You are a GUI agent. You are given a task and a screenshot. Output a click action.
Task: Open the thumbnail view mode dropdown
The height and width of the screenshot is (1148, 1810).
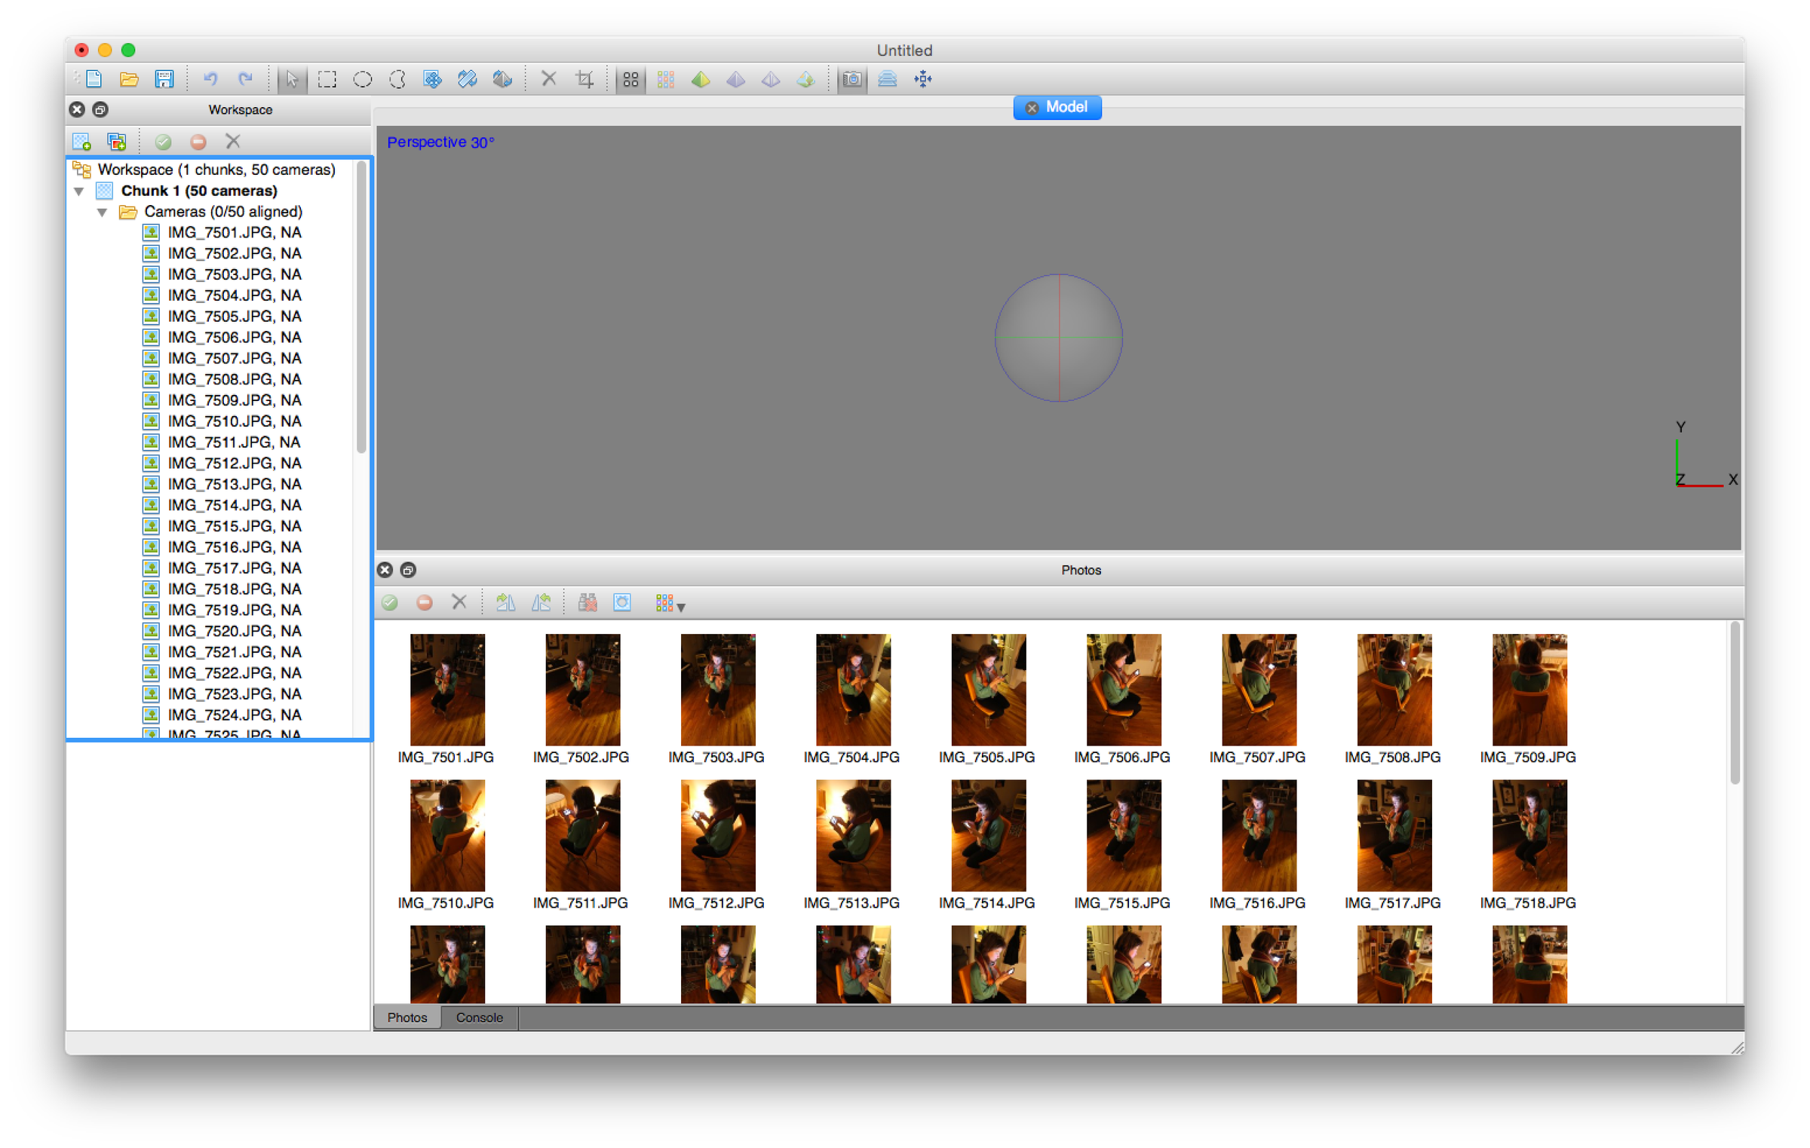pos(670,604)
